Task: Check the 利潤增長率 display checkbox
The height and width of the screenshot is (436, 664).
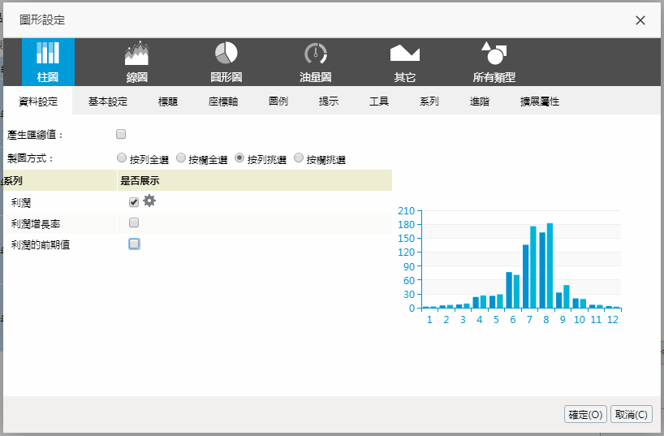Action: point(134,222)
